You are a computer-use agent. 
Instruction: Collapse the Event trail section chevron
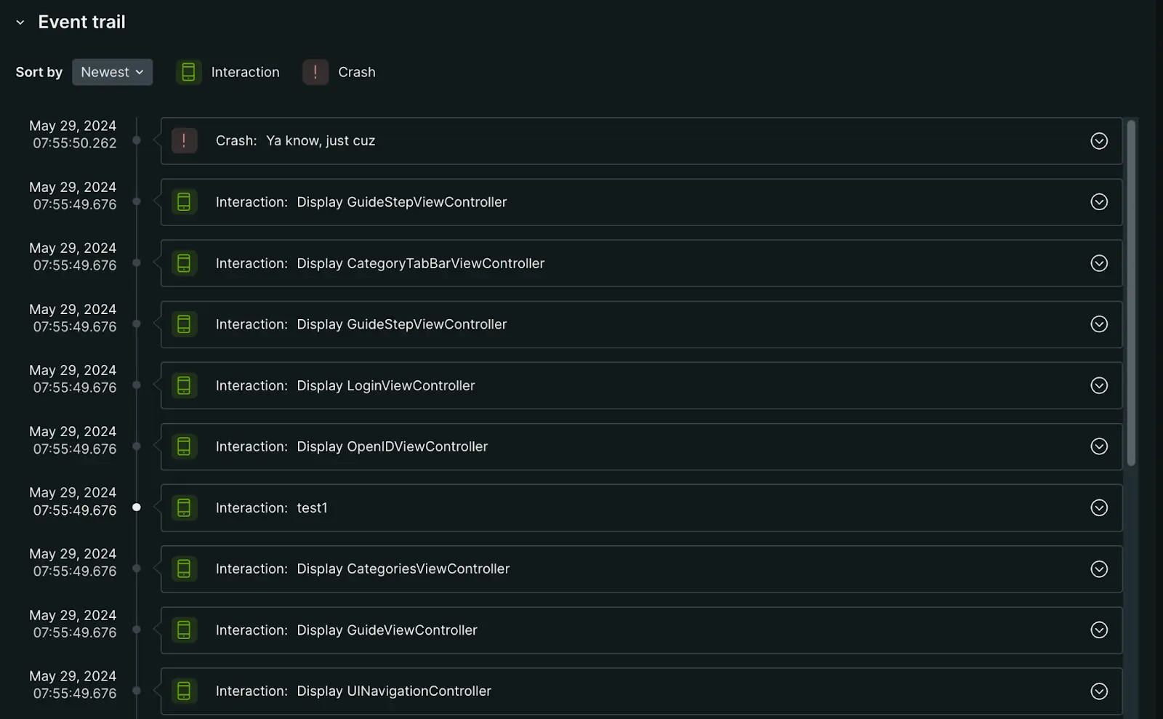[20, 23]
